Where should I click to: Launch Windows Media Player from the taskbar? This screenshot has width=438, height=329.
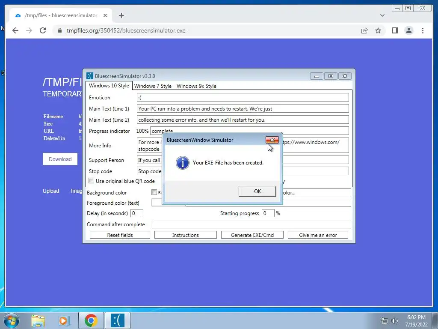pyautogui.click(x=63, y=320)
